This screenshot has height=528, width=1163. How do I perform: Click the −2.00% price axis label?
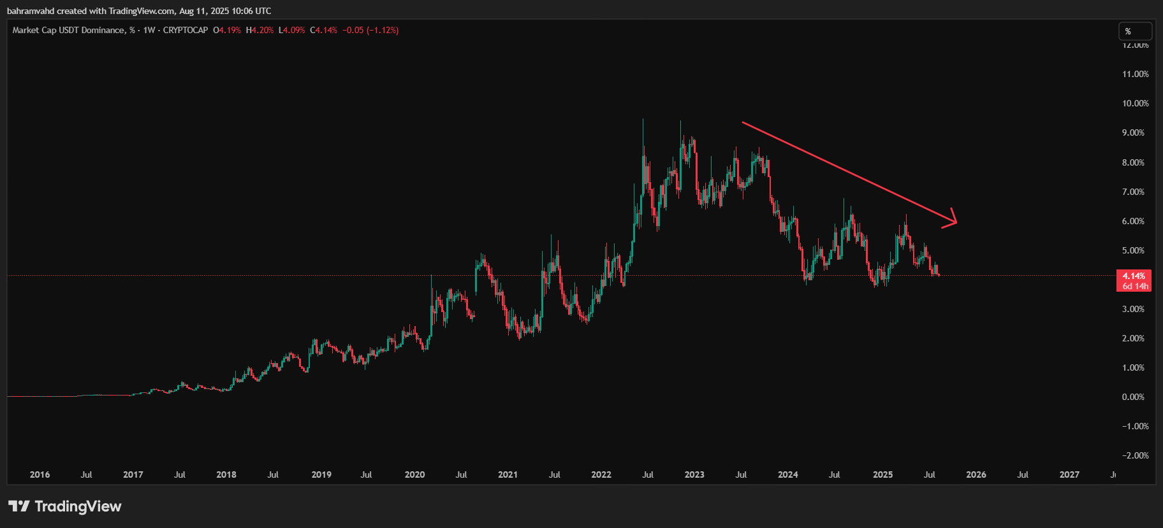tap(1135, 455)
